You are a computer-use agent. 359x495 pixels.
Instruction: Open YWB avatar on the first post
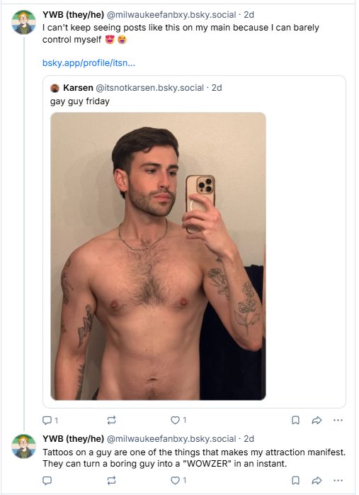click(23, 23)
